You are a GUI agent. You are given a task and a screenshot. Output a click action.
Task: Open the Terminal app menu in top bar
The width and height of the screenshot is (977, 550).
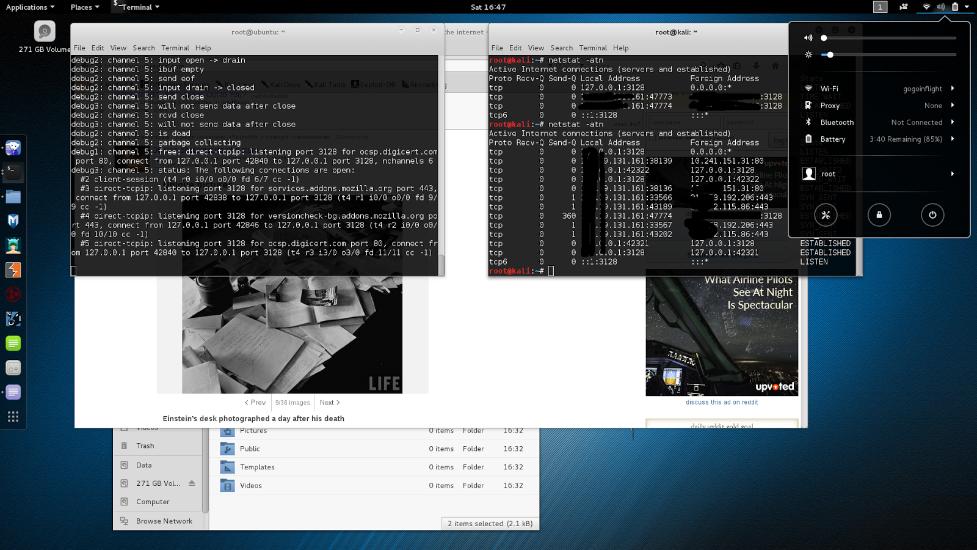[x=137, y=7]
